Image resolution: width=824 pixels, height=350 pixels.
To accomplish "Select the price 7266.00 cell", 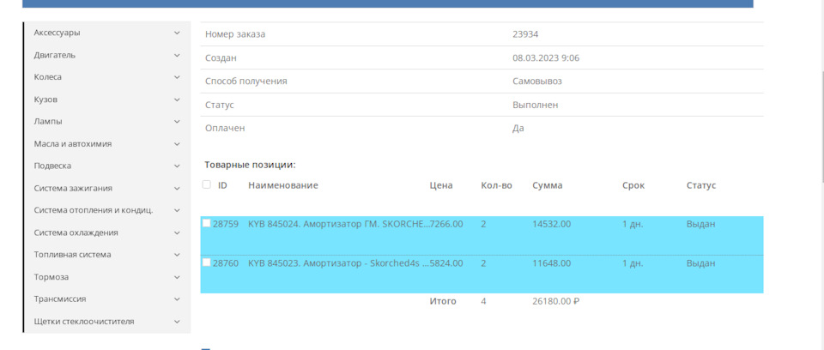I will [x=446, y=224].
